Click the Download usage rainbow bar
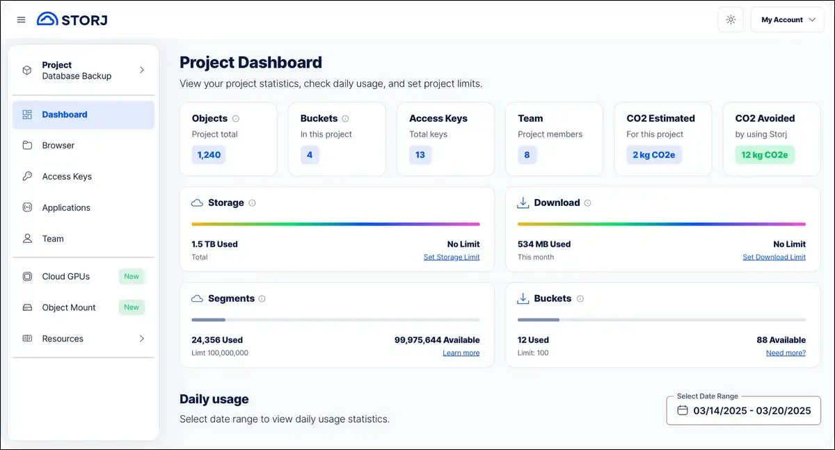This screenshot has height=450, width=835. (x=662, y=224)
